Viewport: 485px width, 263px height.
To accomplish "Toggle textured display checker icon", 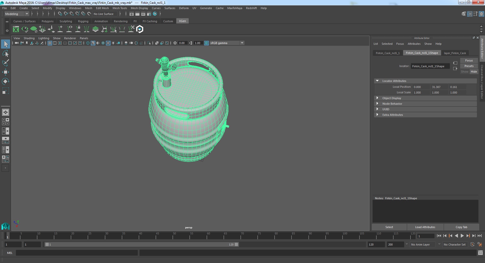I will pos(108,43).
